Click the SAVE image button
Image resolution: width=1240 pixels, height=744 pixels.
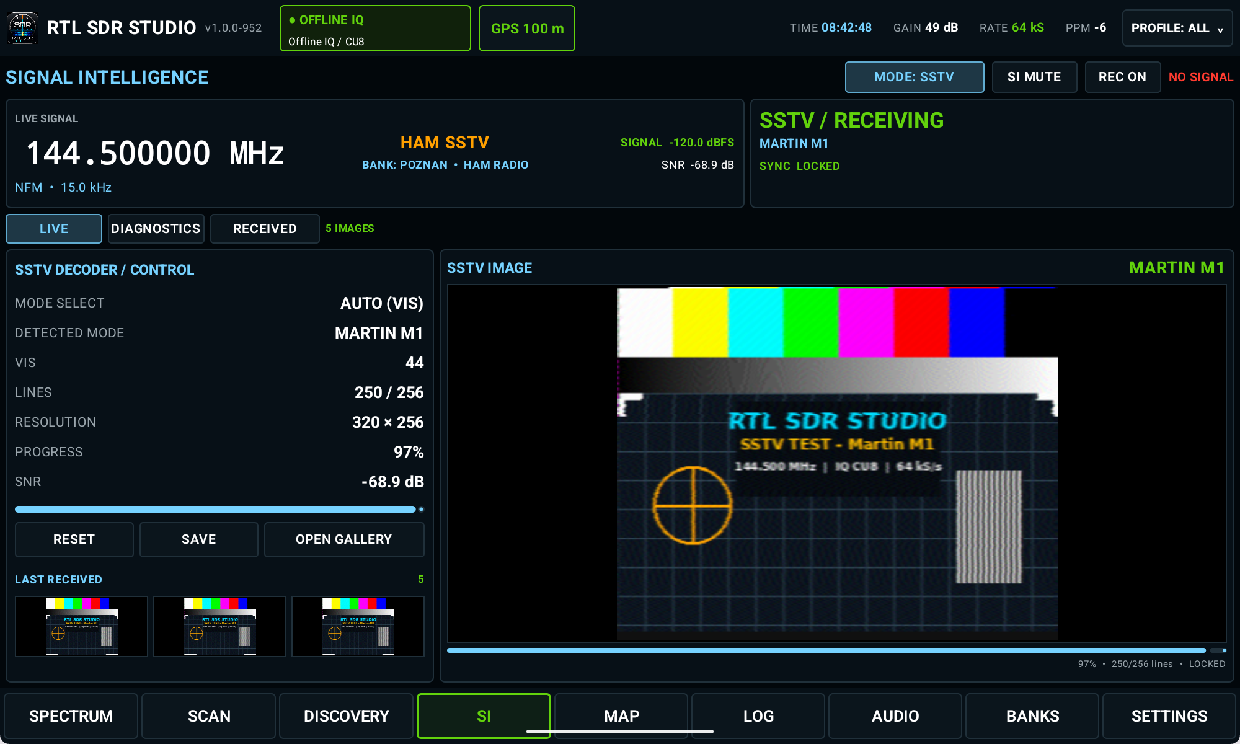point(198,539)
